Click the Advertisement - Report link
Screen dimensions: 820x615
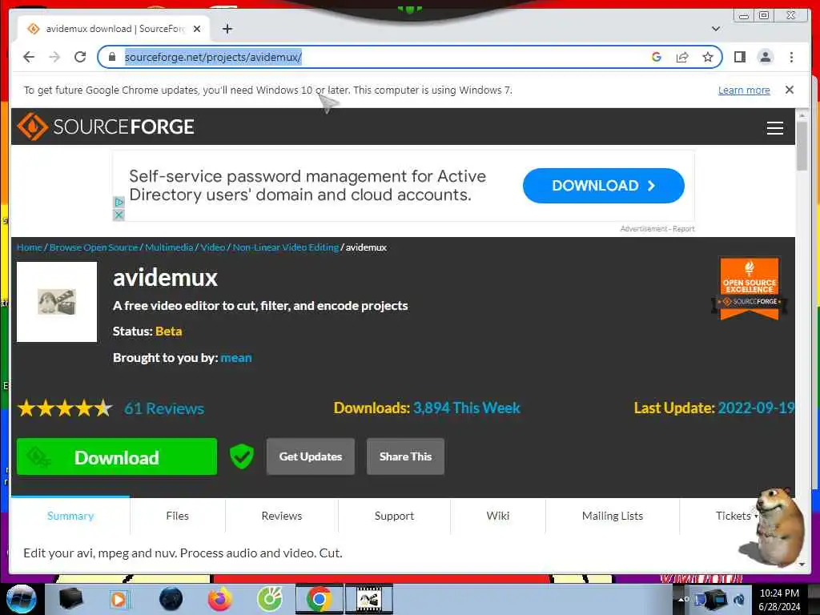(657, 228)
